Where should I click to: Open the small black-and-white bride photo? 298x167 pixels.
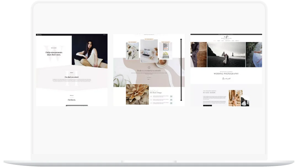[x=245, y=101]
